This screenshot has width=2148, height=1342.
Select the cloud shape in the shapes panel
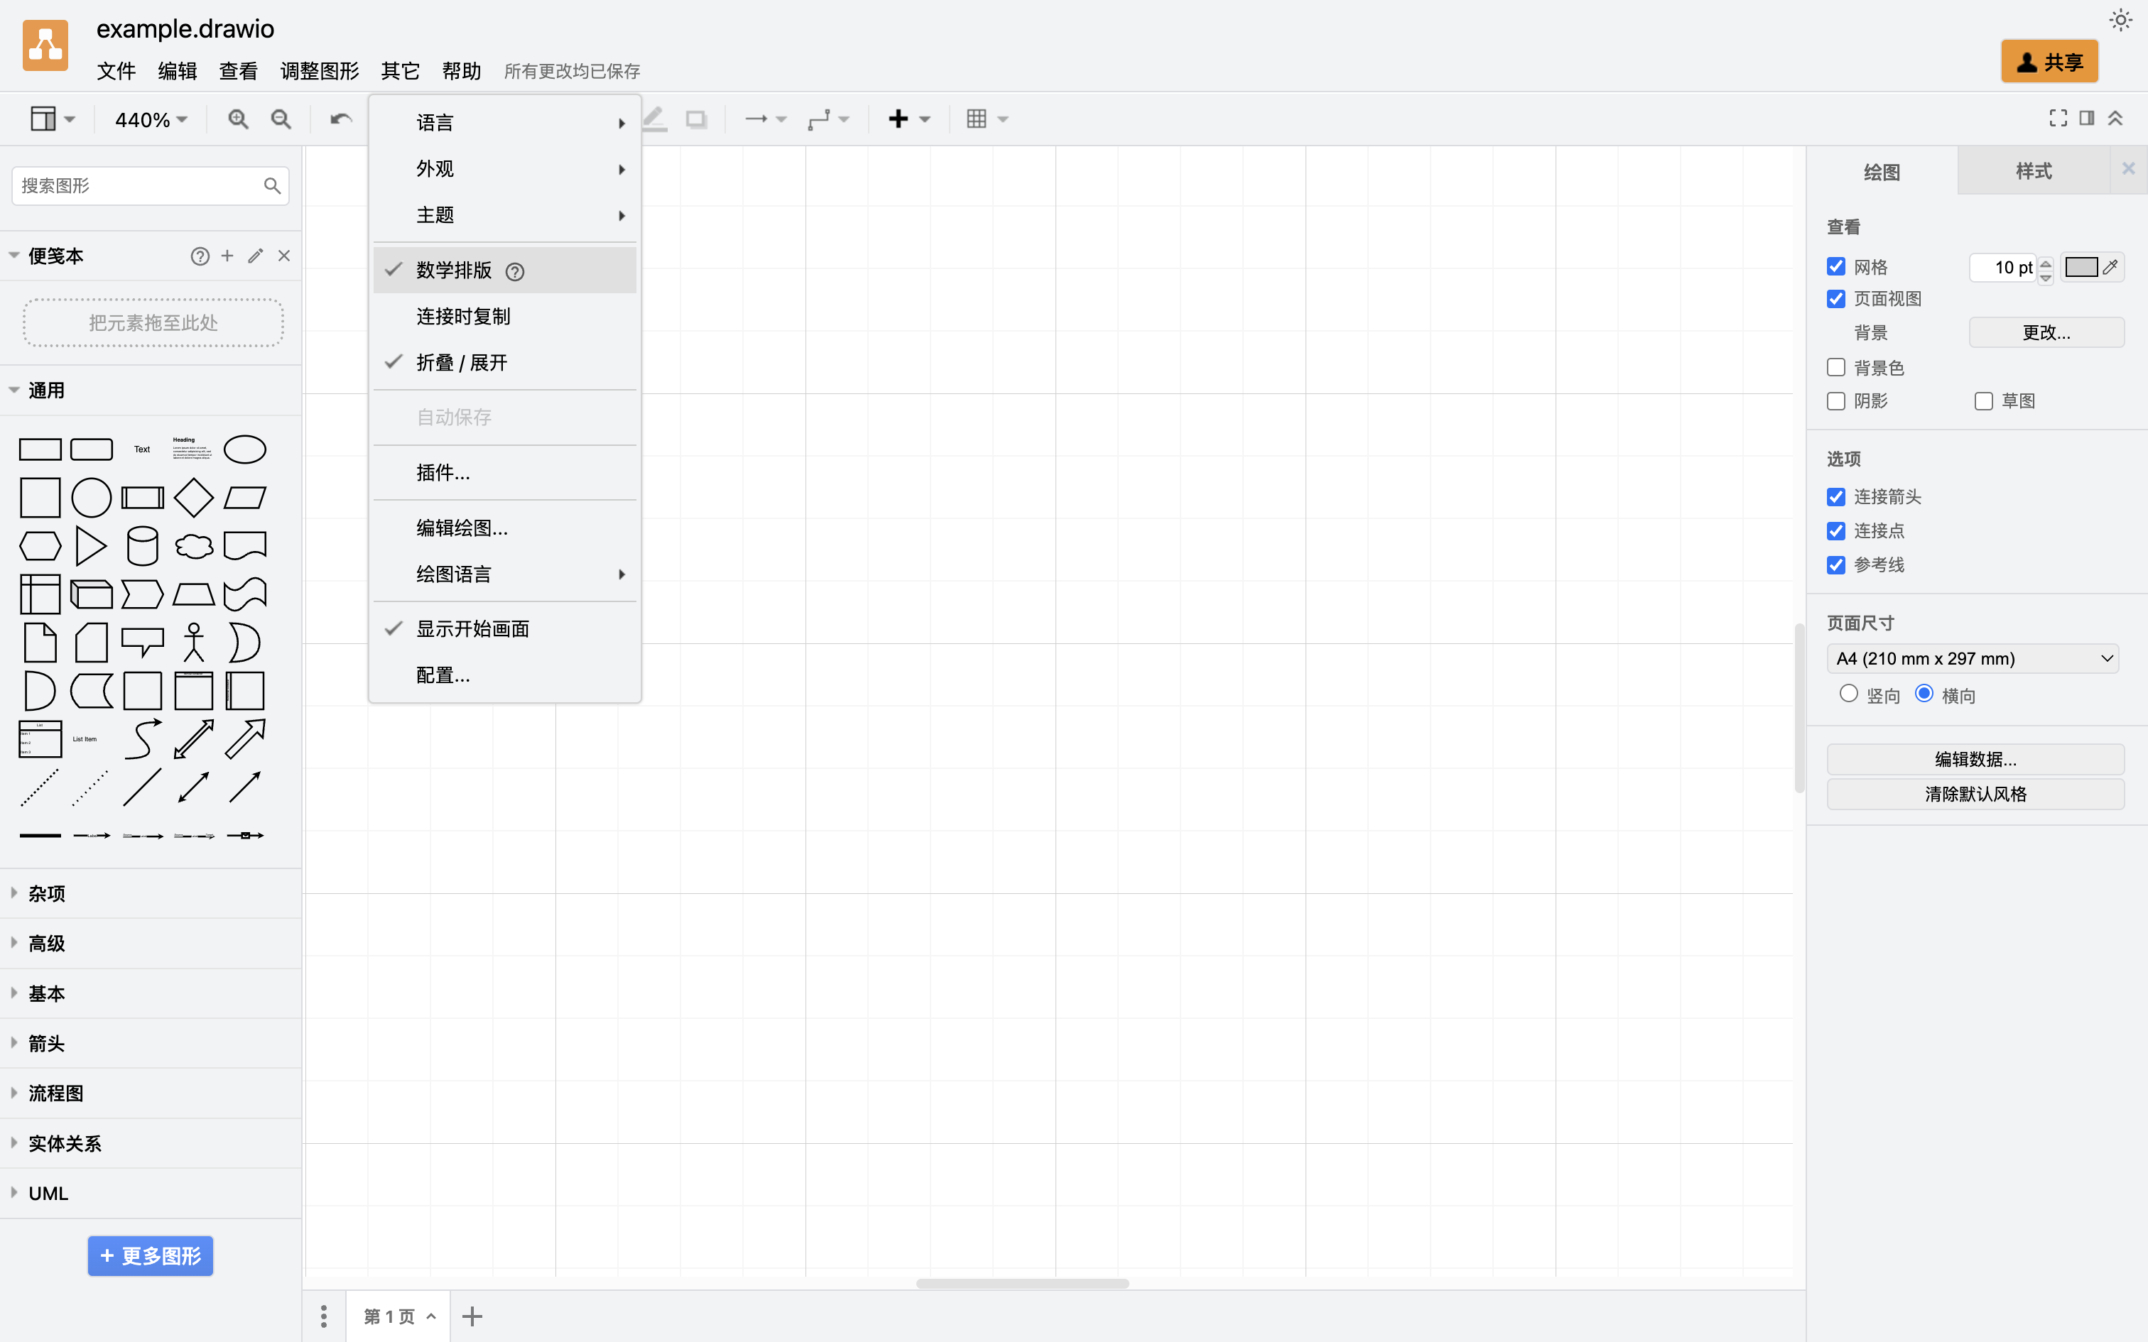[193, 546]
